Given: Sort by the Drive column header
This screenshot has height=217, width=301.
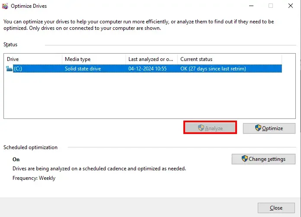Looking at the screenshot, I should click(x=33, y=59).
